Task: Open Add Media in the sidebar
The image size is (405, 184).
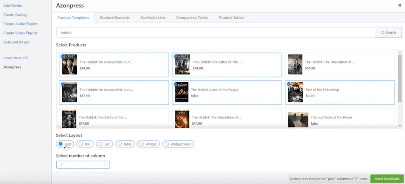Action: coord(12,6)
